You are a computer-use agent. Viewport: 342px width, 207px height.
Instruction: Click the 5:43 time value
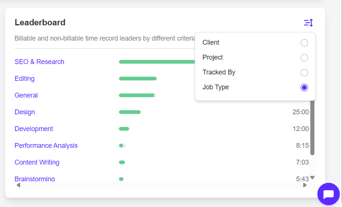[302, 179]
